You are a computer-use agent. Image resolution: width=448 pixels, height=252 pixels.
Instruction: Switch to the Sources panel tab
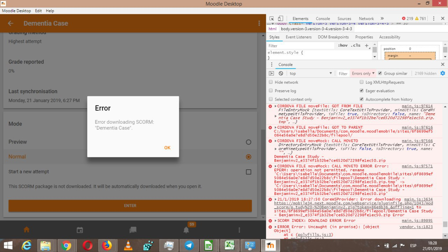[x=344, y=19]
